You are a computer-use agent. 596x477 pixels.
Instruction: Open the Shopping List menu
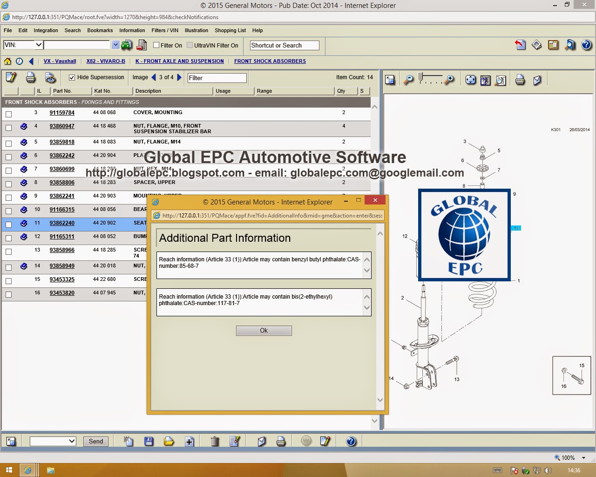click(230, 30)
